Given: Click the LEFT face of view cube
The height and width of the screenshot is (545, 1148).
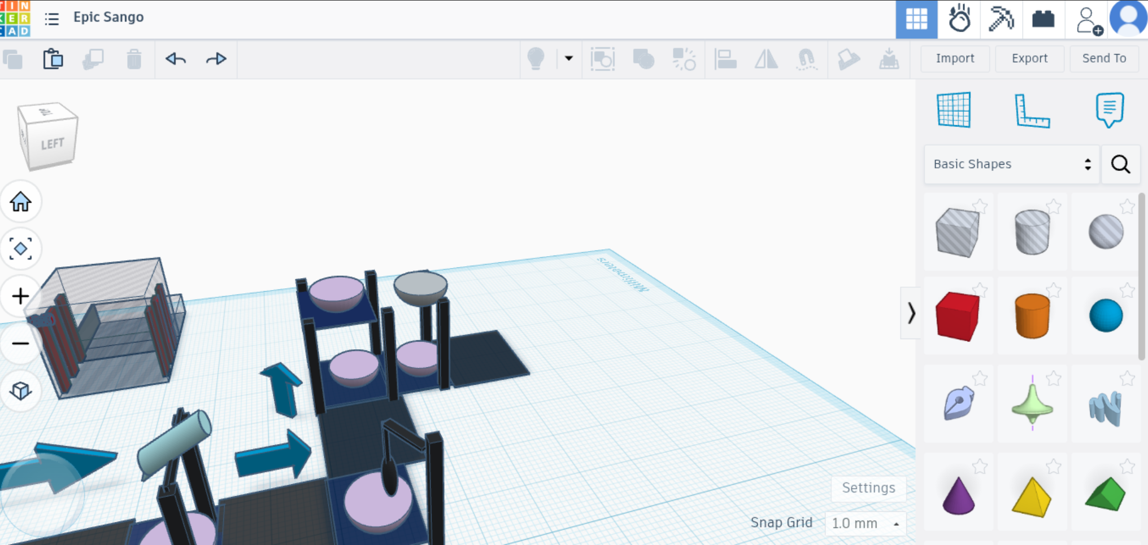Looking at the screenshot, I should tap(53, 143).
